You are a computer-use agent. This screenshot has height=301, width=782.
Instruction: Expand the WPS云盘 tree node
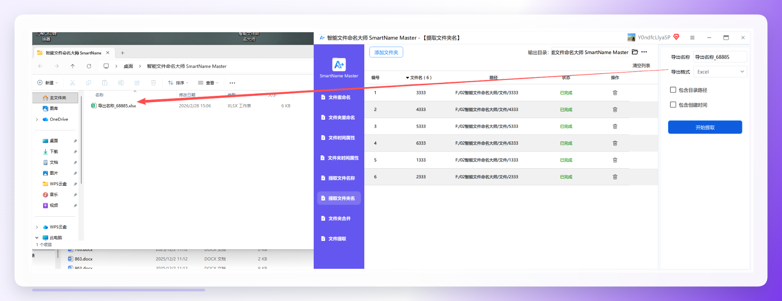click(37, 227)
